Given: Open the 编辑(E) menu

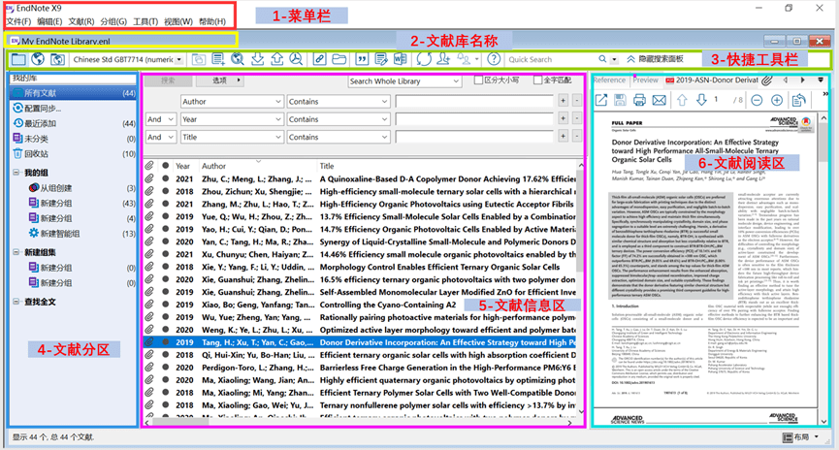Looking at the screenshot, I should point(49,21).
